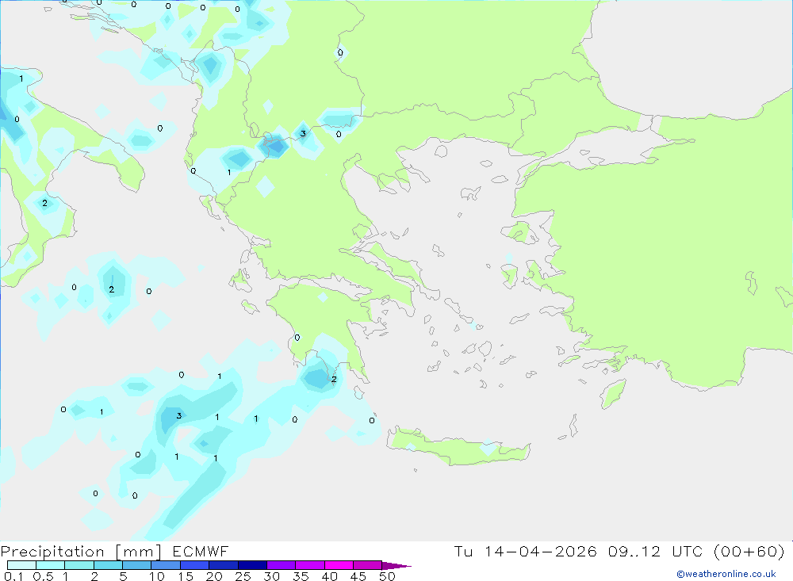This screenshot has height=581, width=793.
Task: Select the 5–10 mm legend color box
Action: point(137,565)
